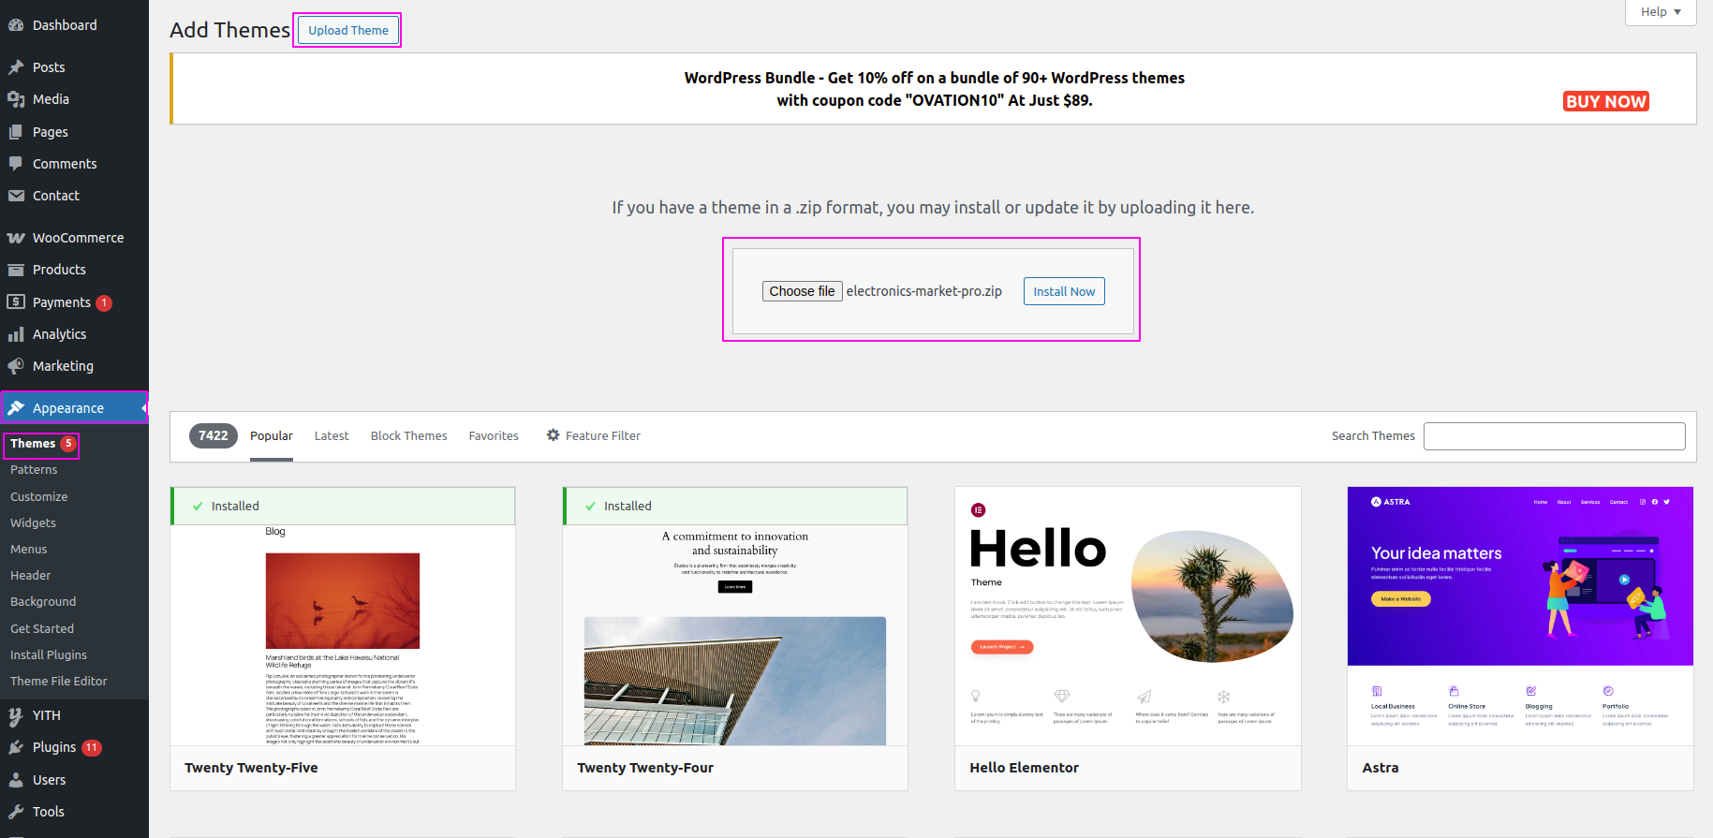The width and height of the screenshot is (1713, 838).
Task: Click the Choose file button
Action: coord(802,291)
